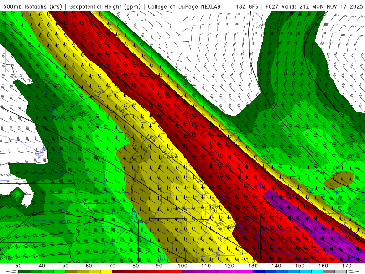This screenshot has height=274, width=365.
Task: Click the 160 value on the color scale
Action: point(323,266)
